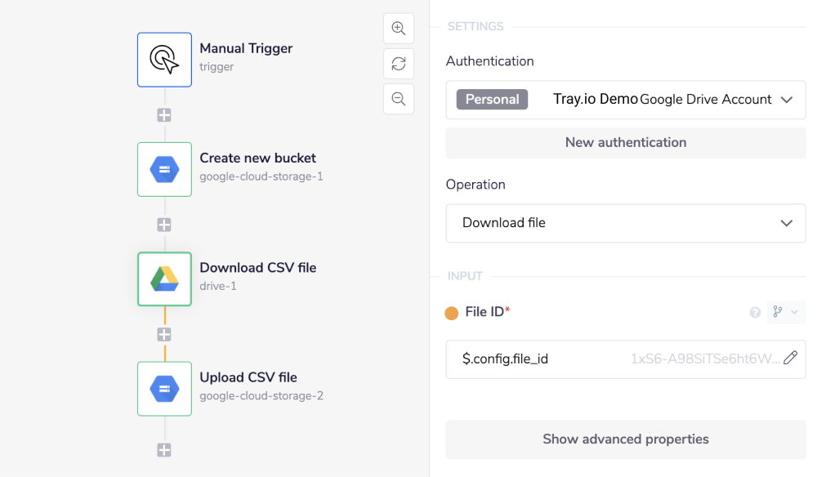Image resolution: width=817 pixels, height=477 pixels.
Task: Select the Create new bucket step icon
Action: tap(164, 169)
